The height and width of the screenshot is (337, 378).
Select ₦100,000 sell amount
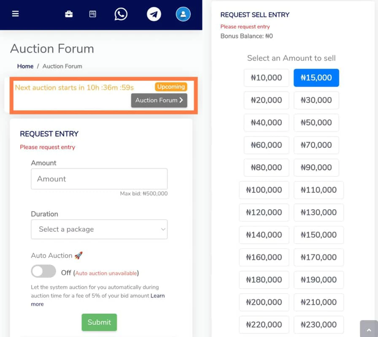click(264, 190)
